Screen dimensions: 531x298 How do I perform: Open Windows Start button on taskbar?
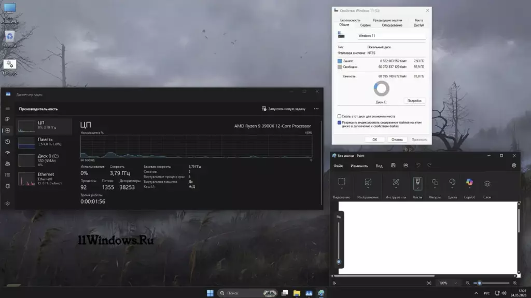point(211,293)
